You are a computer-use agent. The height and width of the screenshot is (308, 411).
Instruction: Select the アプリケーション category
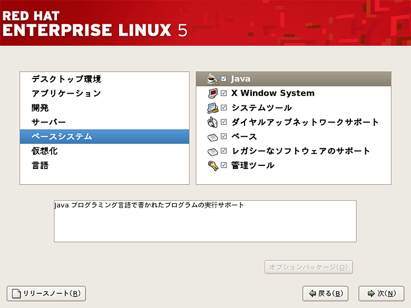coord(66,93)
